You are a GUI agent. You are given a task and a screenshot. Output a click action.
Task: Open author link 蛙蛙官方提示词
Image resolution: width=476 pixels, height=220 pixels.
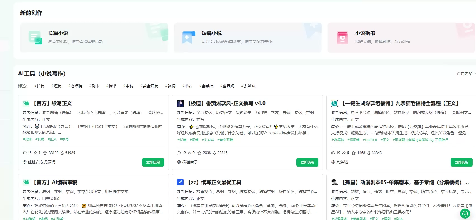39,162
